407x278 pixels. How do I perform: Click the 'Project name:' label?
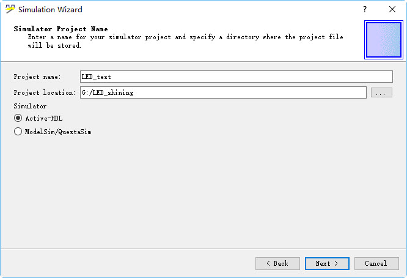pyautogui.click(x=37, y=77)
